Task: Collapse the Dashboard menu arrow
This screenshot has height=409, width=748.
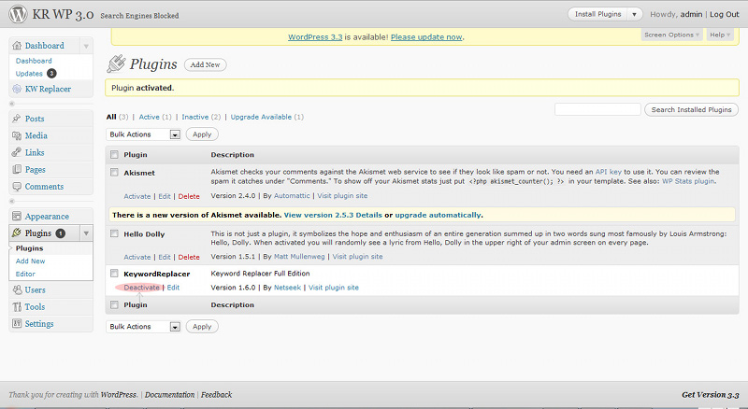Action: pyautogui.click(x=86, y=47)
